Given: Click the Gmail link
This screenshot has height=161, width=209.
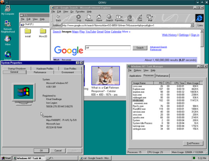Looking at the screenshot, I should point(100,32).
